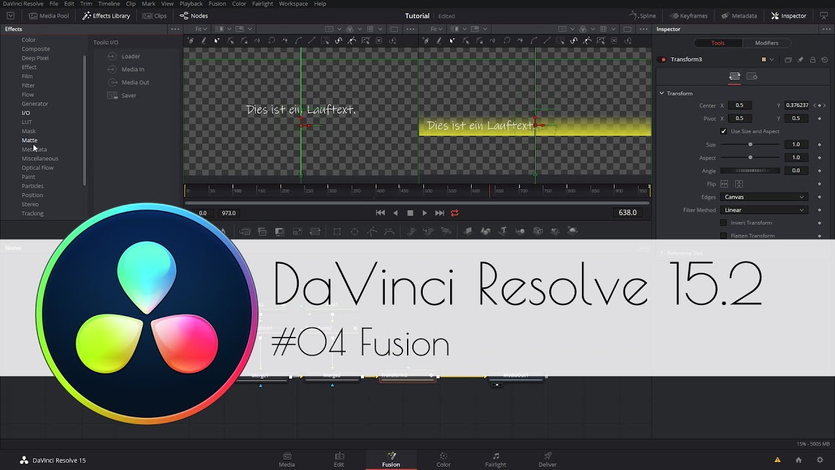835x470 pixels.
Task: Open the Workspace menu
Action: [x=294, y=4]
